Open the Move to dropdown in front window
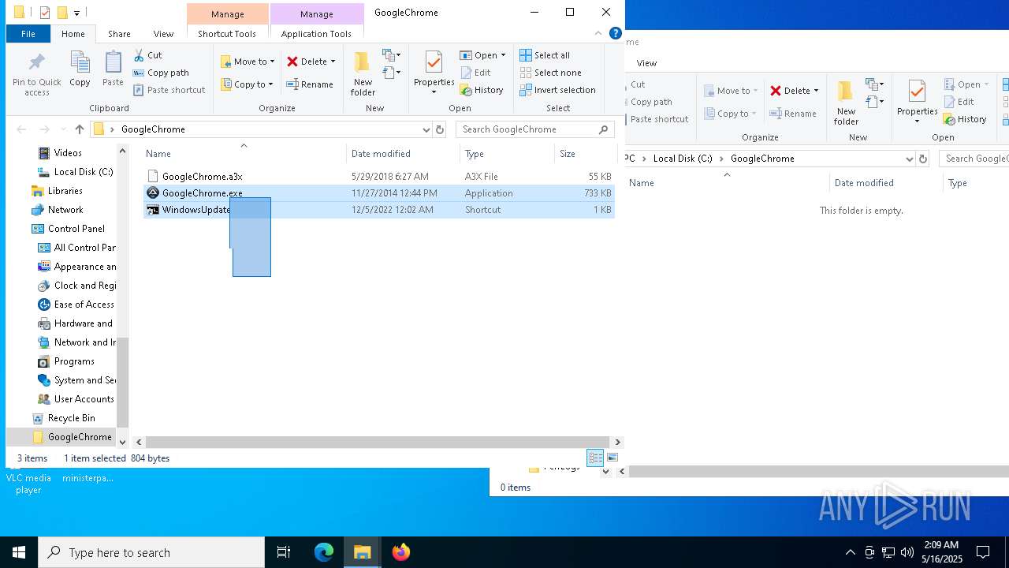 248,62
